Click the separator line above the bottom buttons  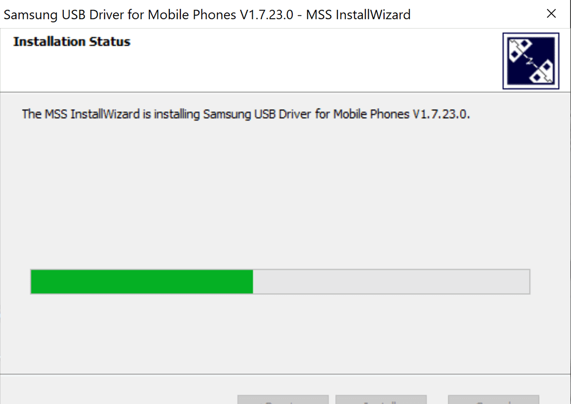pos(285,374)
